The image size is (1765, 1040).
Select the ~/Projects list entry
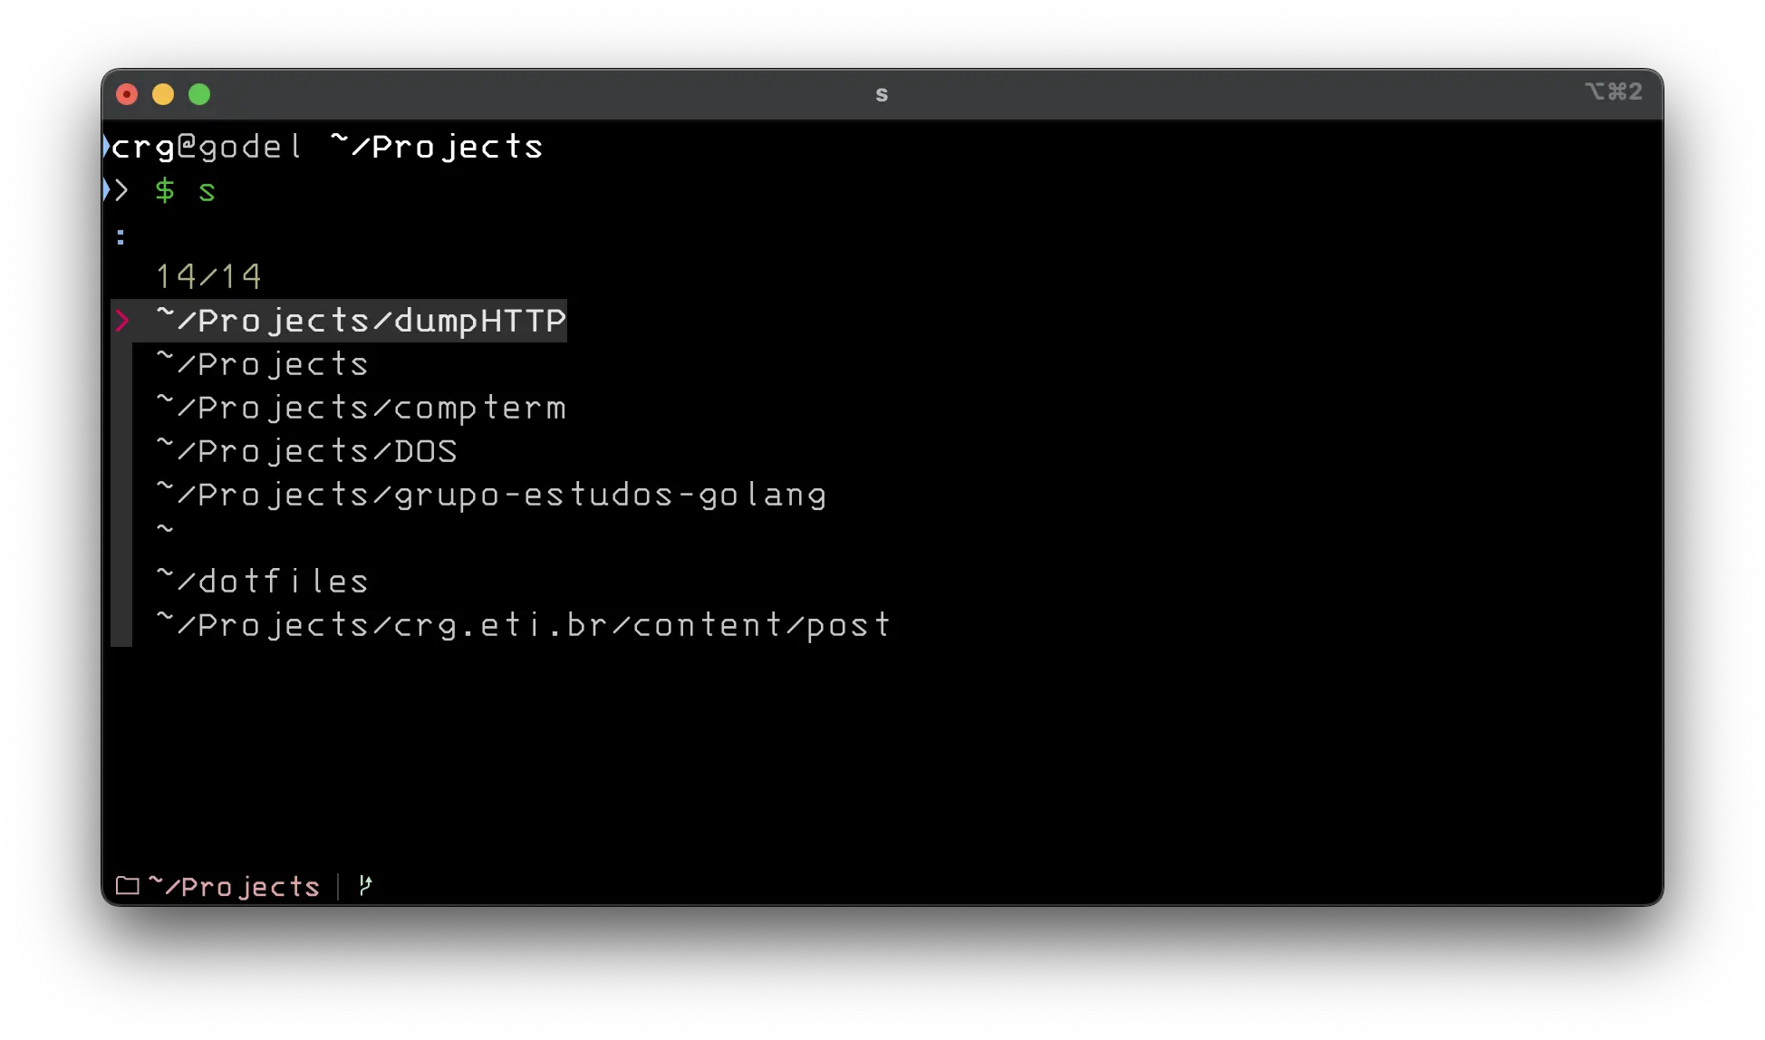[262, 364]
